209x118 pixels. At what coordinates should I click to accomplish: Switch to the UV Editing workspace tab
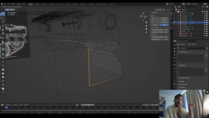(x=52, y=4)
